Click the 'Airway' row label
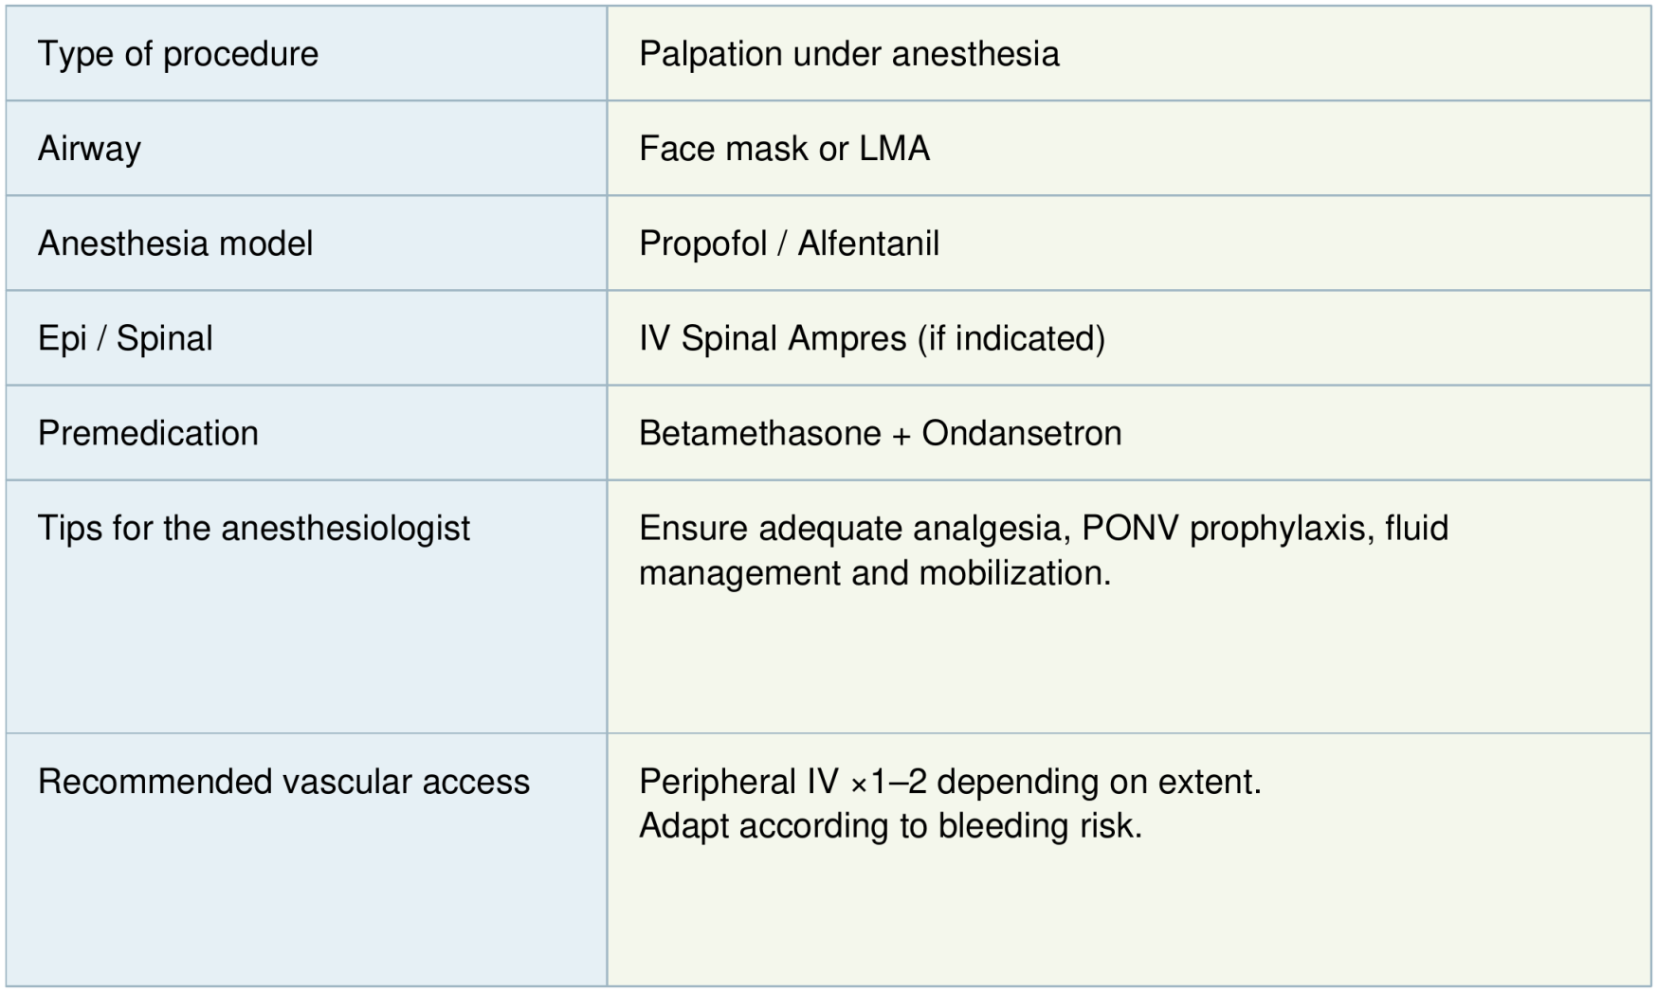1657x992 pixels. pyautogui.click(x=89, y=149)
